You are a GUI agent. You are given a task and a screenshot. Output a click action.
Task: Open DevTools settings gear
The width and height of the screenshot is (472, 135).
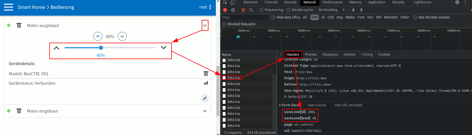tap(457, 2)
